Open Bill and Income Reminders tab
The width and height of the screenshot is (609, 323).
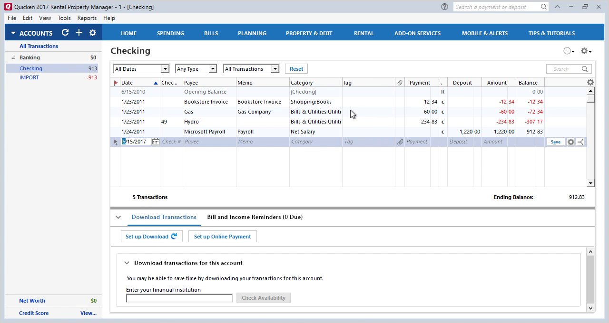point(255,217)
